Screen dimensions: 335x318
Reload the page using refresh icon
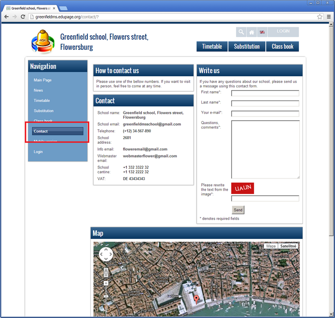tap(23, 17)
